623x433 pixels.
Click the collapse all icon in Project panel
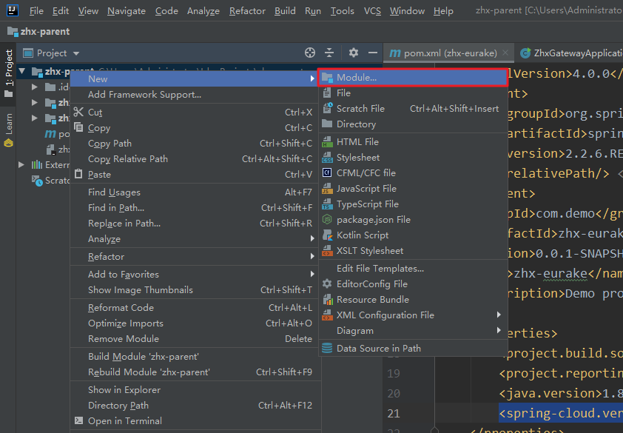[329, 53]
